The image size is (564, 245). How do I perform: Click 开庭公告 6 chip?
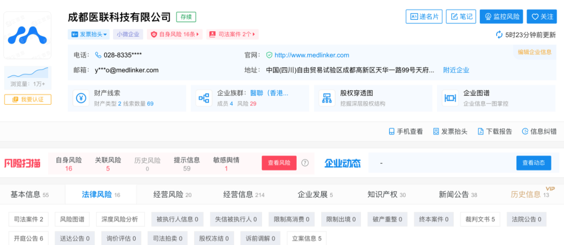pyautogui.click(x=28, y=238)
